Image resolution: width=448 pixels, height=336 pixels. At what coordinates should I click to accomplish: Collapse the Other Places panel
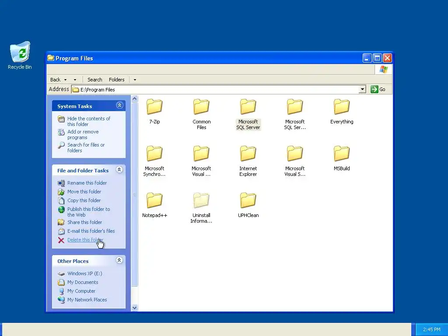tap(119, 260)
